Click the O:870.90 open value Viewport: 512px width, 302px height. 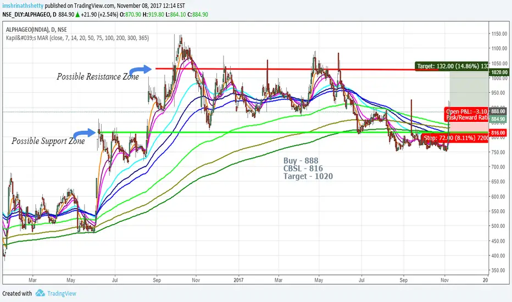point(131,14)
